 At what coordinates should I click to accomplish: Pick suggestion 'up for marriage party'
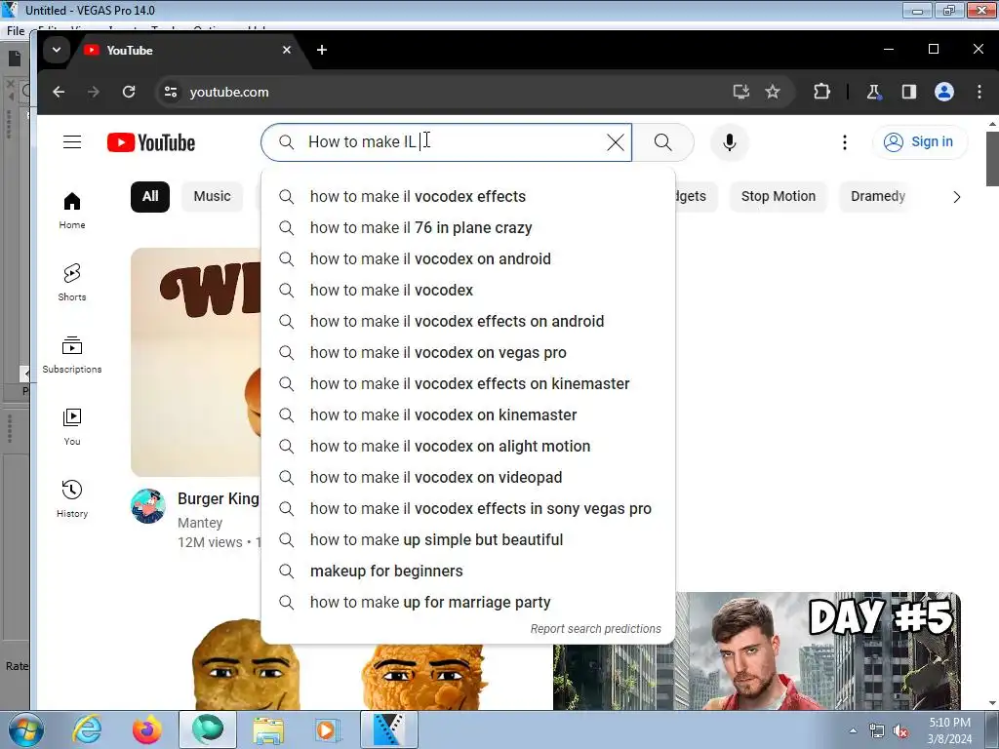(467, 602)
